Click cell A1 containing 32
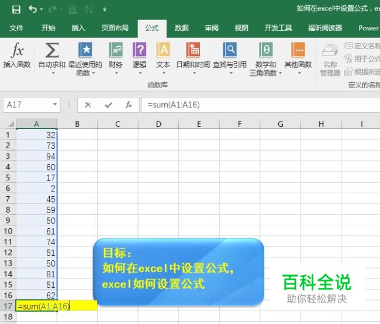Image resolution: width=380 pixels, height=324 pixels. pos(36,135)
